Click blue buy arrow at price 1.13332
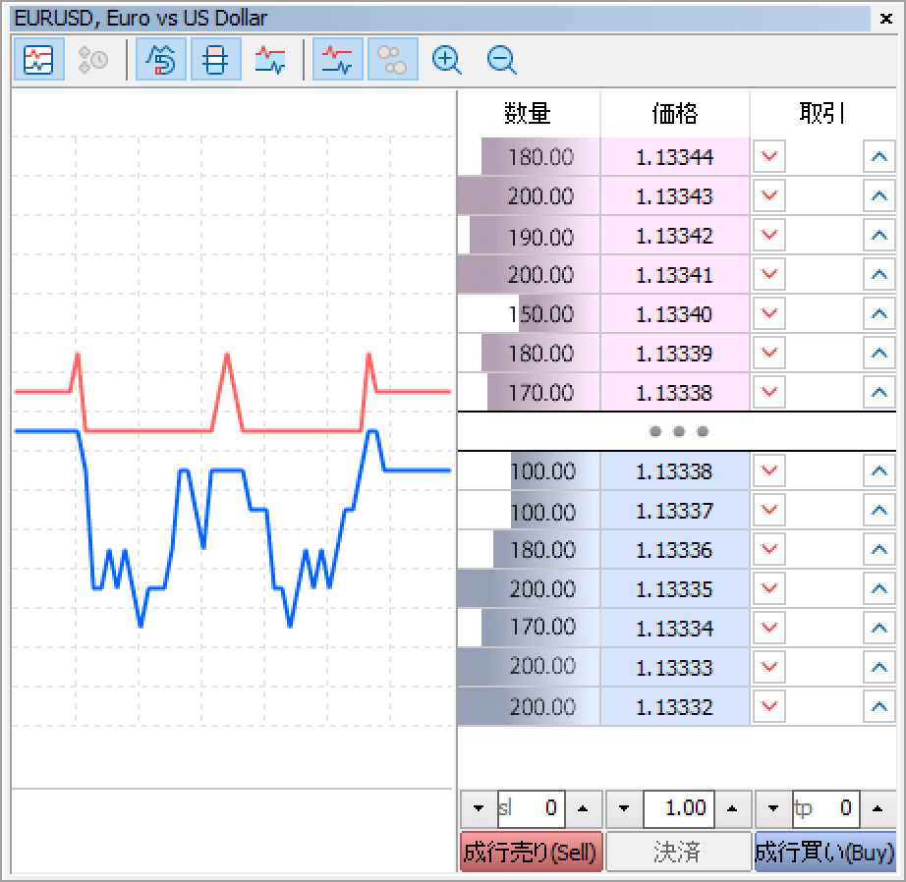This screenshot has height=882, width=906. click(x=879, y=706)
